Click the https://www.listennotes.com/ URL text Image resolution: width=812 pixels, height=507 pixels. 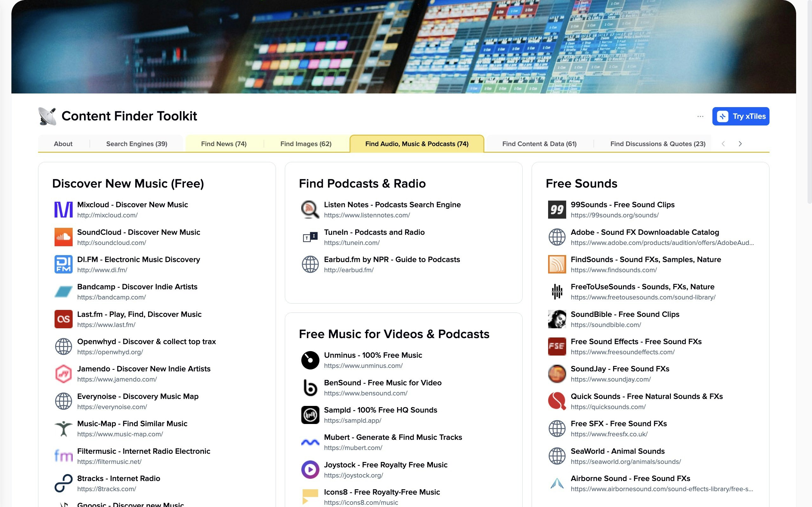click(367, 215)
